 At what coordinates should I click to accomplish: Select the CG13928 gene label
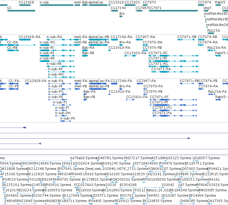point(26,2)
